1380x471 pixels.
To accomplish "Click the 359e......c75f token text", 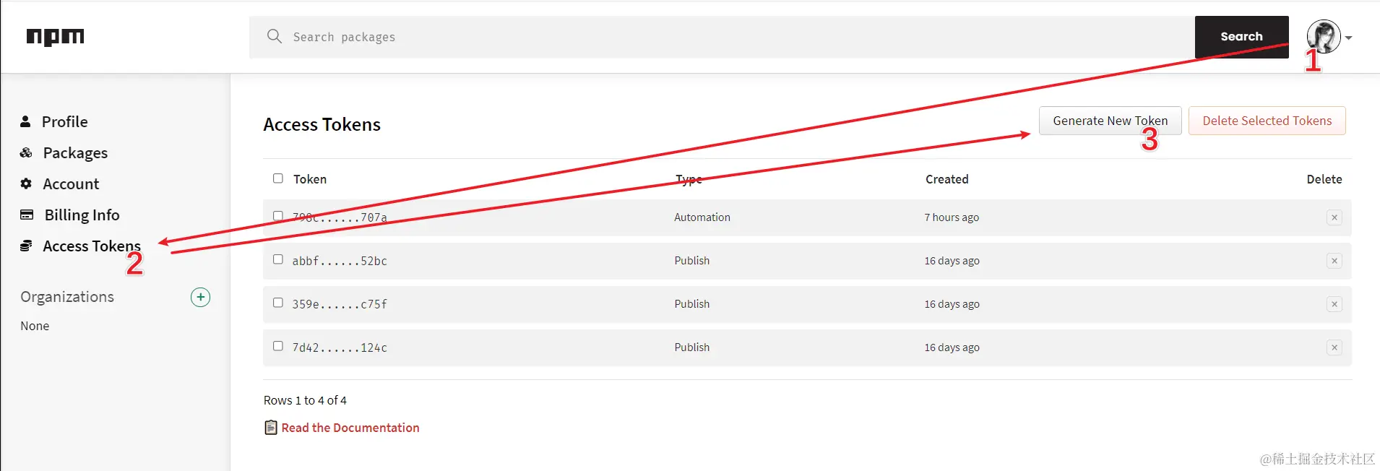I will click(x=340, y=304).
